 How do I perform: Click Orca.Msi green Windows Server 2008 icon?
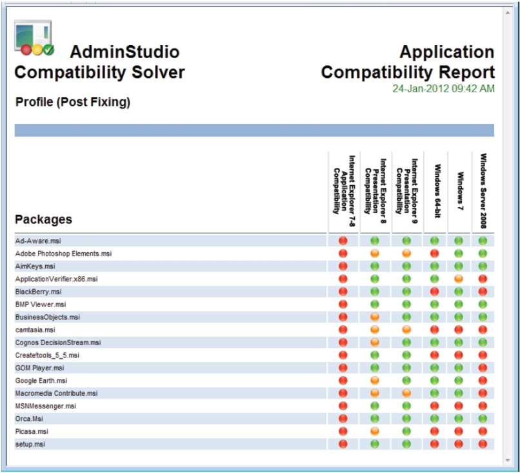pyautogui.click(x=483, y=418)
